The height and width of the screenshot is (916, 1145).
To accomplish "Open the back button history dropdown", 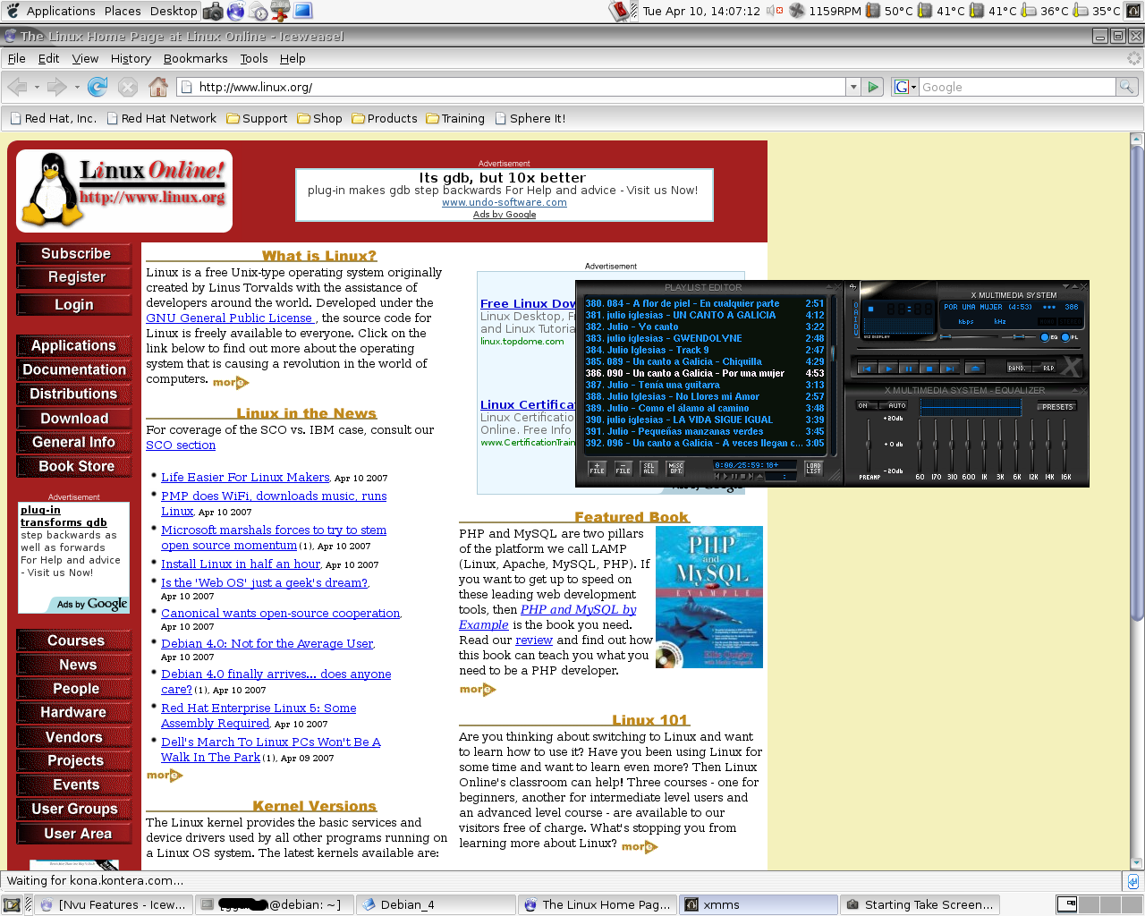I will 37,87.
